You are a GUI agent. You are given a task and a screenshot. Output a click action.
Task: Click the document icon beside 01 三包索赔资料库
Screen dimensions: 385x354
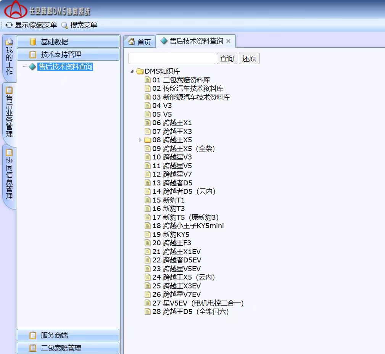tap(148, 80)
